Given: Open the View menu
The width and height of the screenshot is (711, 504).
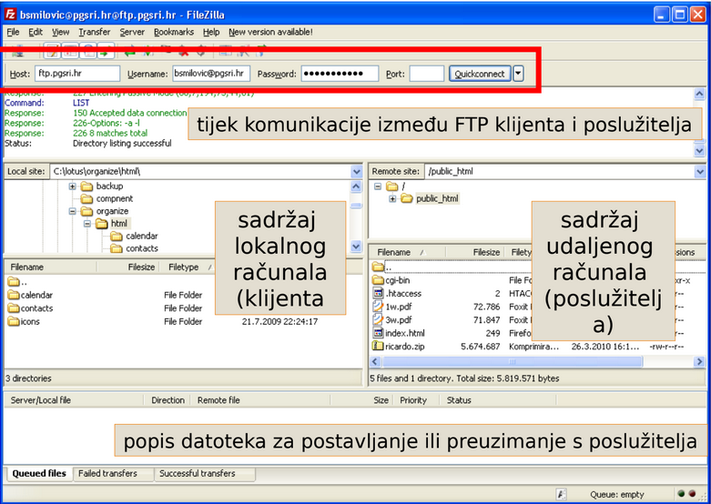Looking at the screenshot, I should click(60, 32).
